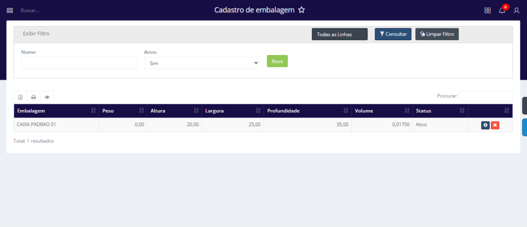Image resolution: width=527 pixels, height=227 pixels.
Task: Open the user profile icon
Action: point(516,10)
